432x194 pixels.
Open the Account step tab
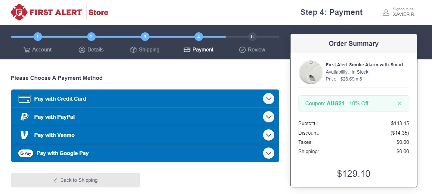tap(38, 50)
